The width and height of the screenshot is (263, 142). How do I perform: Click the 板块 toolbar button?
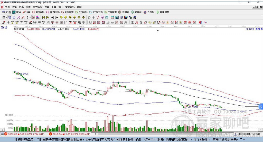[17, 12]
